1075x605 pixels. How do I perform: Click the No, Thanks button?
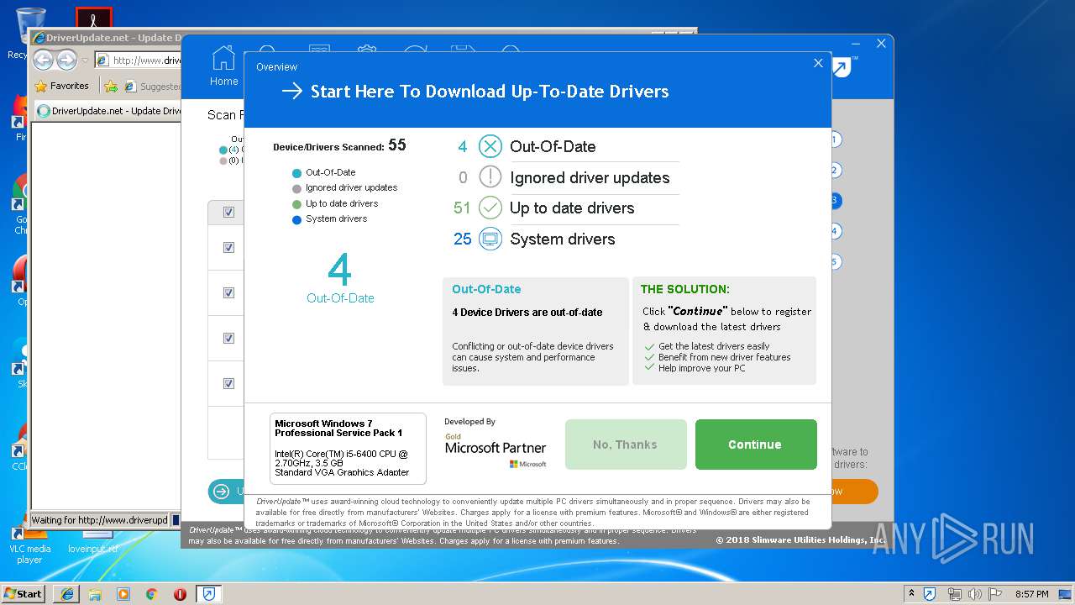point(626,445)
